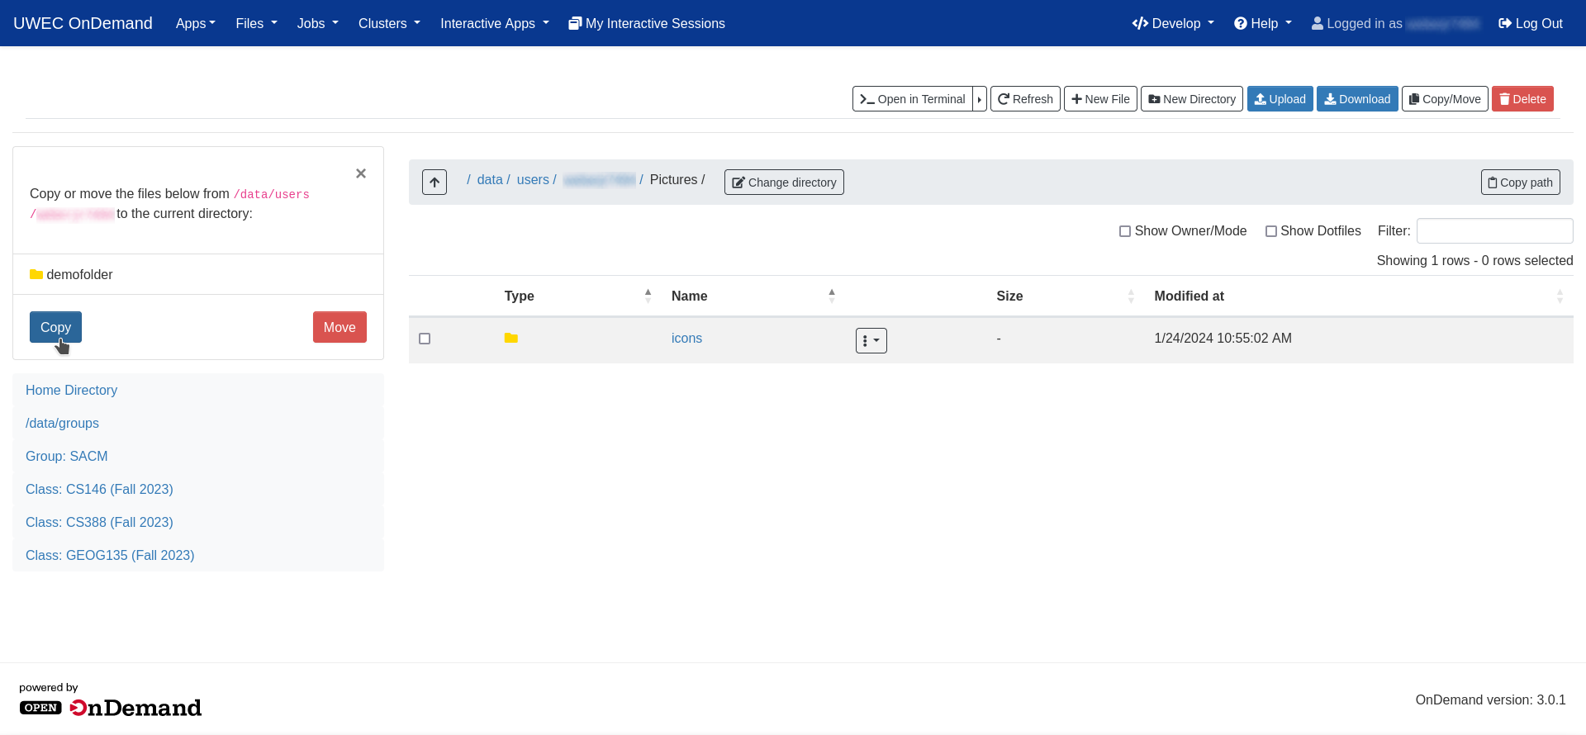1586x735 pixels.
Task: Toggle the Show Dotfiles checkbox
Action: [1271, 231]
